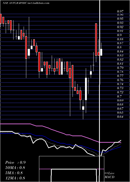
Task: Click the 0.68 price axis label
Action: tap(120, 105)
